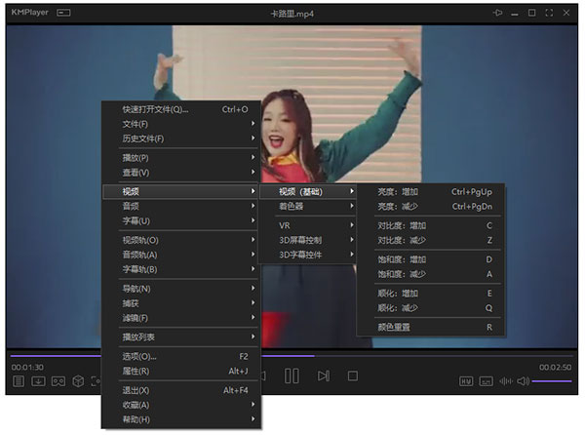Click the elapsed time 00:01:30
The width and height of the screenshot is (585, 435).
[27, 367]
